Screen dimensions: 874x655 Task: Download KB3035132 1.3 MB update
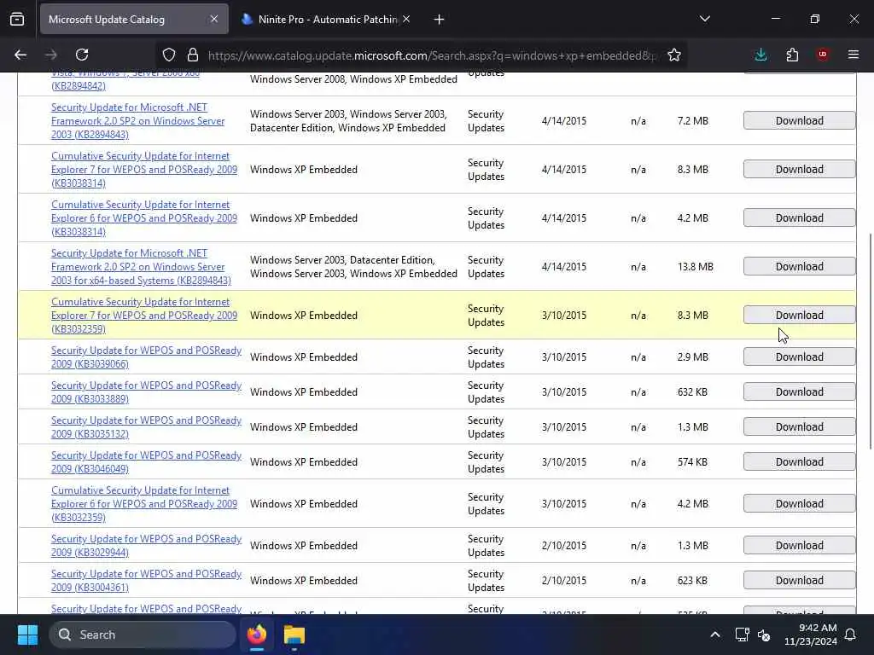coord(799,427)
